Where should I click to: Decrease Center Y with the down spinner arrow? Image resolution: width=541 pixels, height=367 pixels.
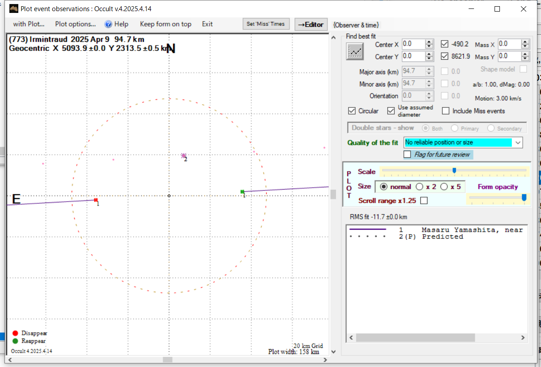click(429, 59)
